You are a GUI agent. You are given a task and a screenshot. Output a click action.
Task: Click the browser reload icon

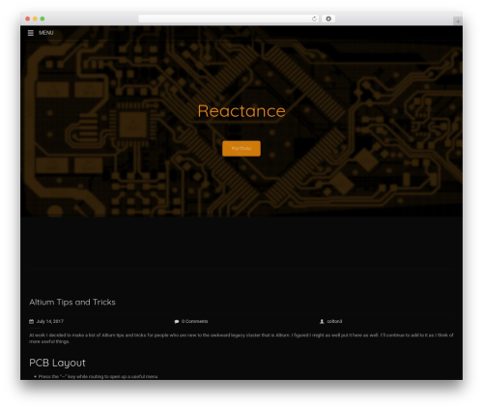pyautogui.click(x=314, y=18)
